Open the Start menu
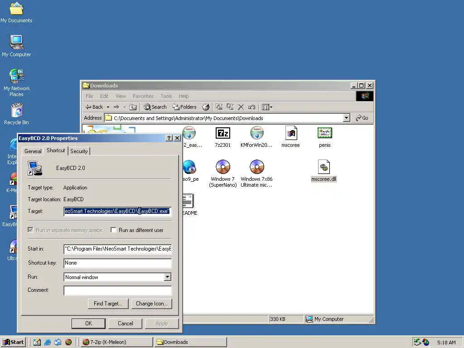Viewport: 464px width, 348px height. 13,342
